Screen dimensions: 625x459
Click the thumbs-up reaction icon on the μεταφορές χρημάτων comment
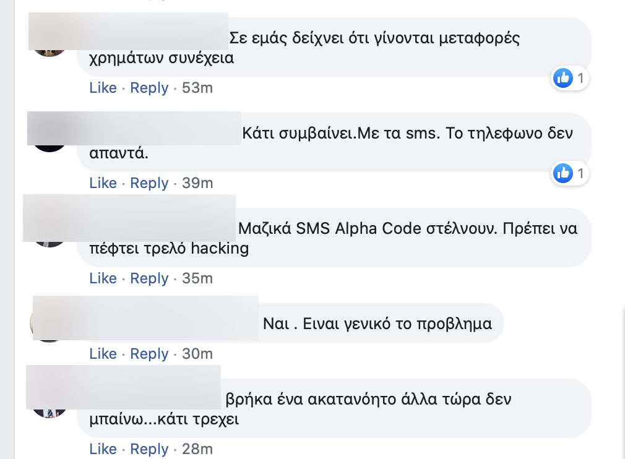(562, 78)
